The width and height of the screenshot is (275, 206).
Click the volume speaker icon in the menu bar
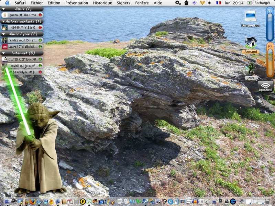(x=210, y=3)
